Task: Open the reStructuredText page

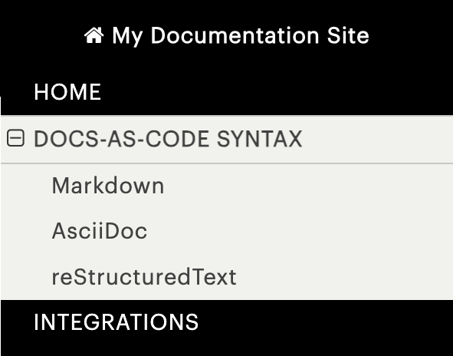Action: [x=227, y=277]
